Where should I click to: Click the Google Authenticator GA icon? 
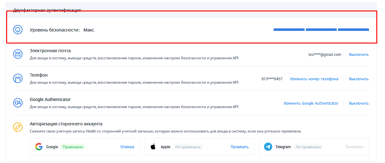click(x=18, y=103)
